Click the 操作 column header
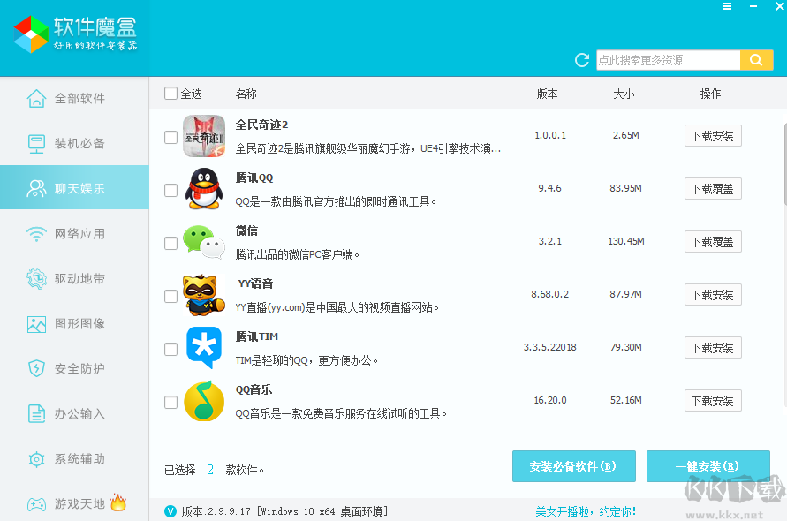Screen dimensions: 787x521 [x=710, y=94]
